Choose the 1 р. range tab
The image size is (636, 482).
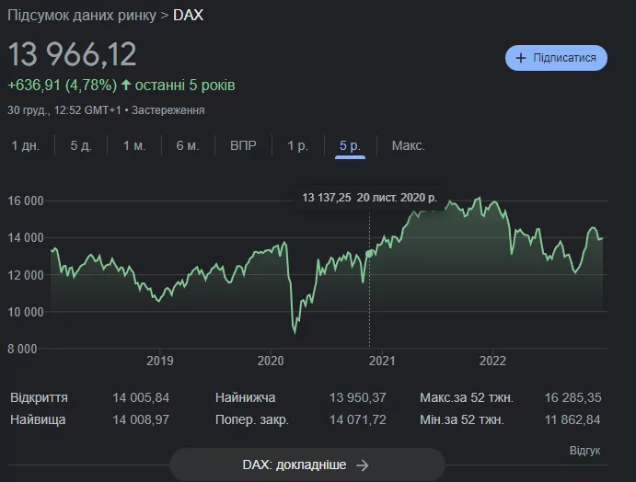pos(297,145)
